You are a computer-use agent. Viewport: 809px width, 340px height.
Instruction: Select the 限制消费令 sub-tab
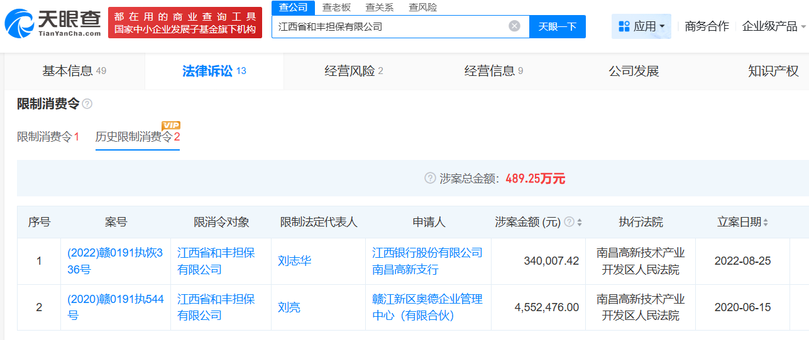(x=48, y=137)
